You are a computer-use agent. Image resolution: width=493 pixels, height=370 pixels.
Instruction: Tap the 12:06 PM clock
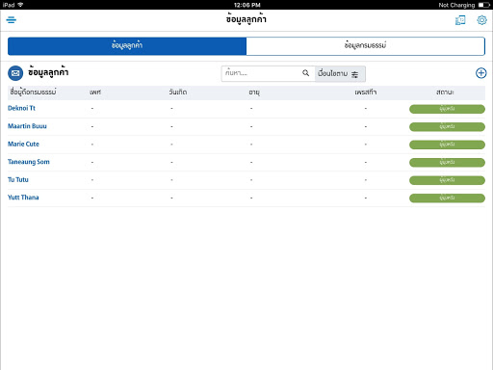[247, 5]
